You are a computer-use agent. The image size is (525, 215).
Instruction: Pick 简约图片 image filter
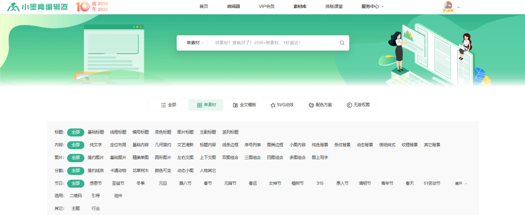click(96, 158)
